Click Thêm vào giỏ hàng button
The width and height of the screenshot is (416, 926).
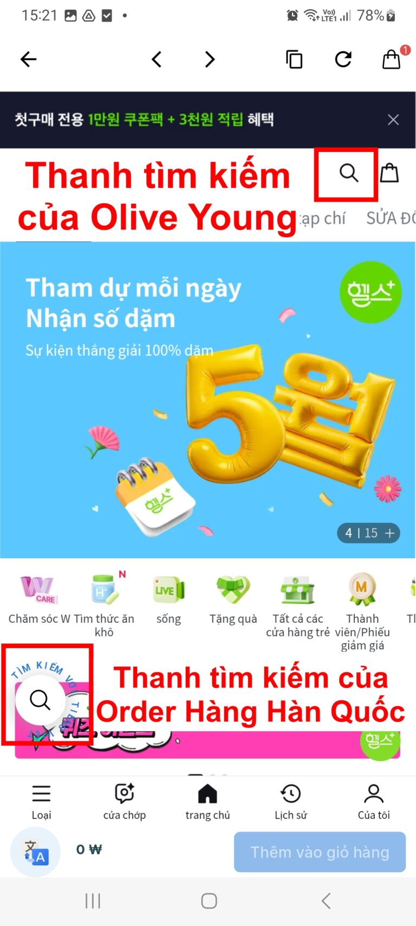click(320, 852)
